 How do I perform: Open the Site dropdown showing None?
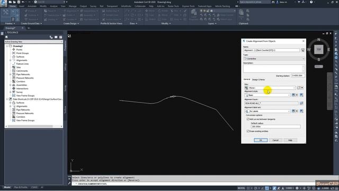point(270,88)
